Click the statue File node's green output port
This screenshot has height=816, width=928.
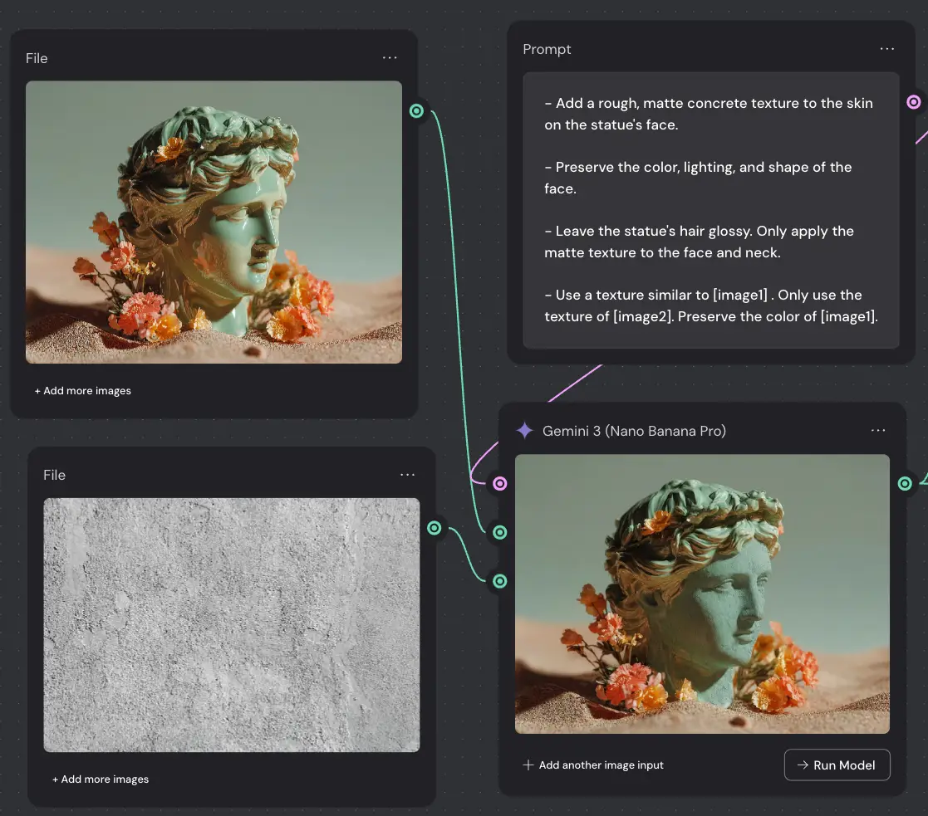click(x=417, y=111)
